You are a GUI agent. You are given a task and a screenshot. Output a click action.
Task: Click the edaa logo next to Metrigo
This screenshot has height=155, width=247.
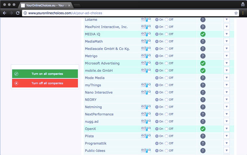(146, 56)
